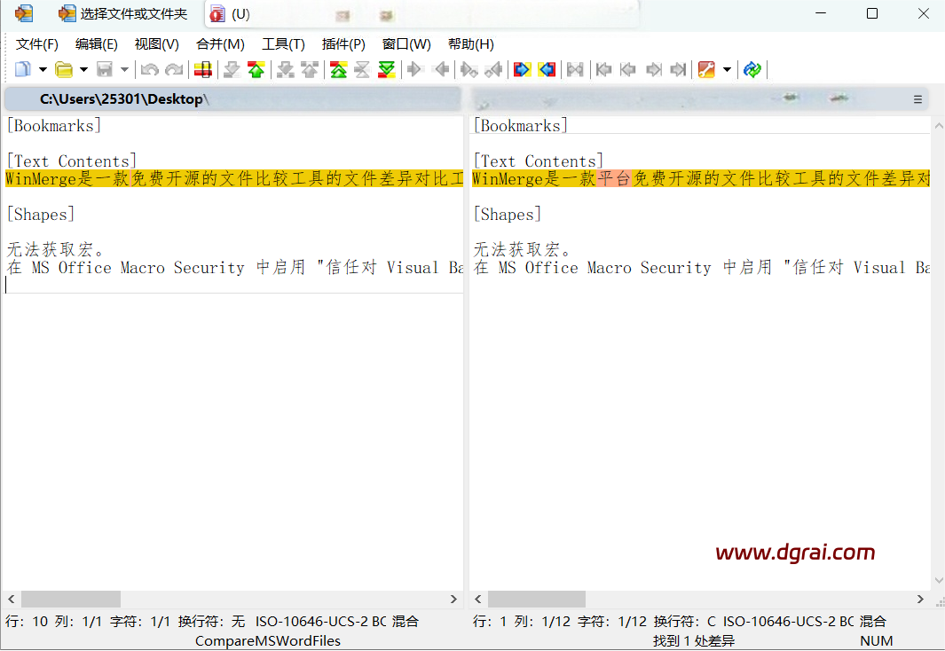Go to last difference icon

(386, 69)
